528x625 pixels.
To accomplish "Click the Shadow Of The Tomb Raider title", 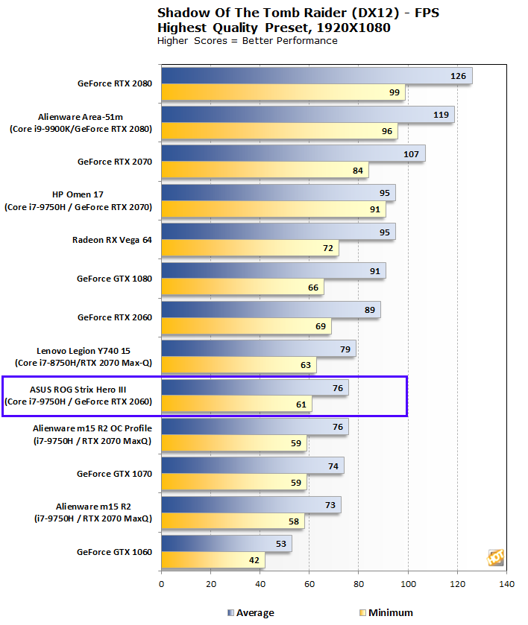I will tap(298, 13).
